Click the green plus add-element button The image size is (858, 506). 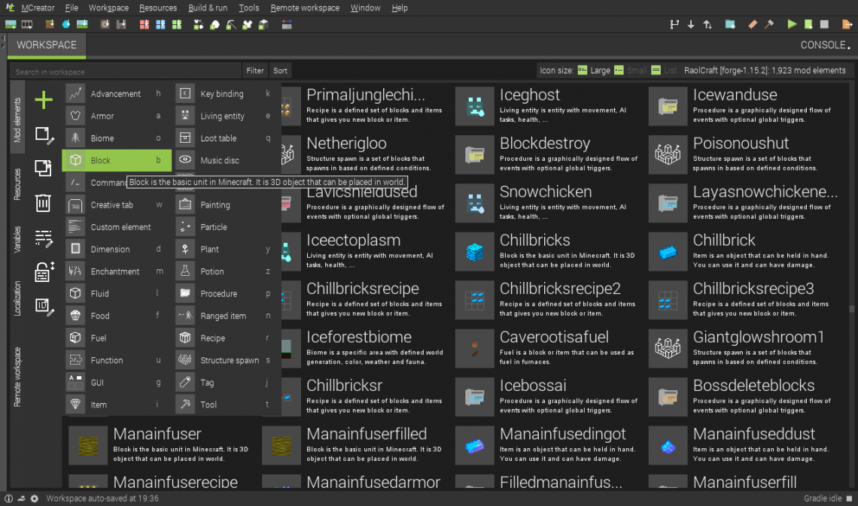click(43, 100)
